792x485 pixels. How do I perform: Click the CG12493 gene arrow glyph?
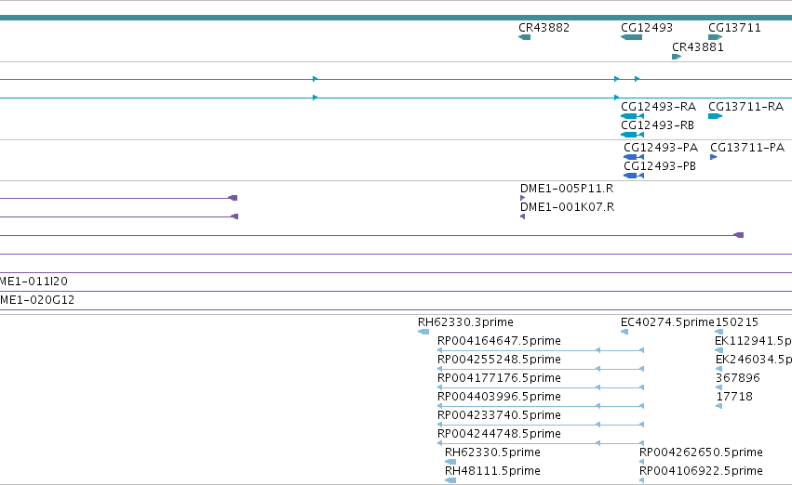coord(631,37)
